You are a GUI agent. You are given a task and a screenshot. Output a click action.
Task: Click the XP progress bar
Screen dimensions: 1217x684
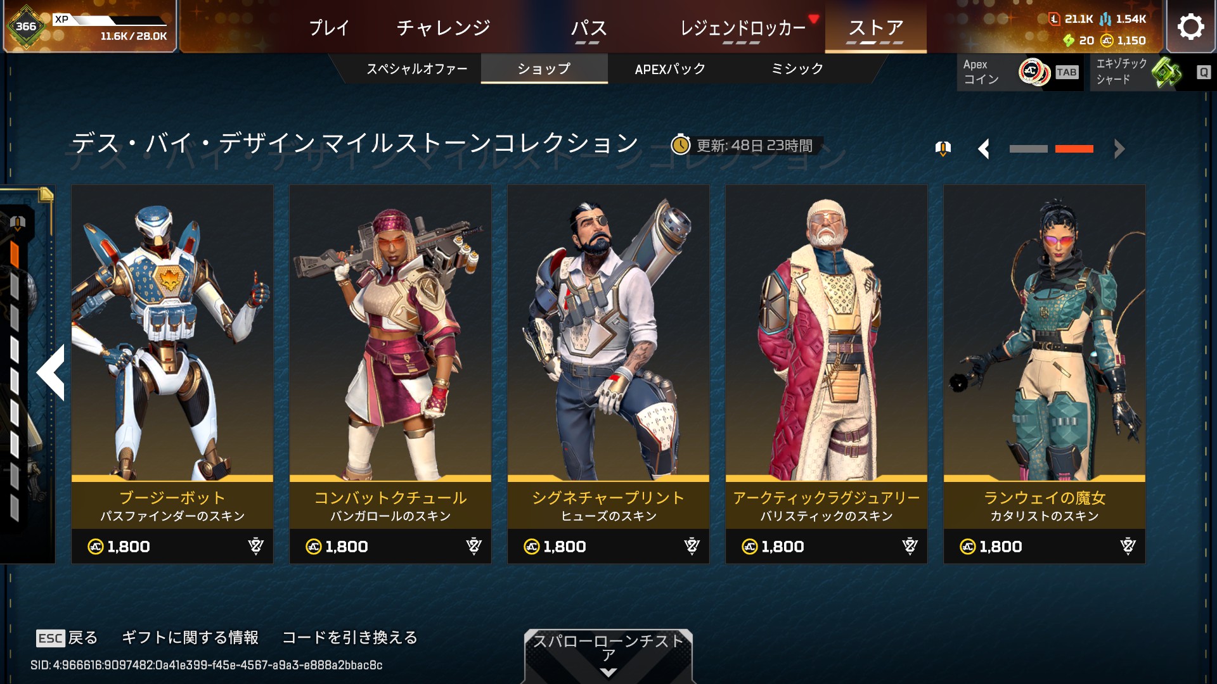(x=120, y=20)
